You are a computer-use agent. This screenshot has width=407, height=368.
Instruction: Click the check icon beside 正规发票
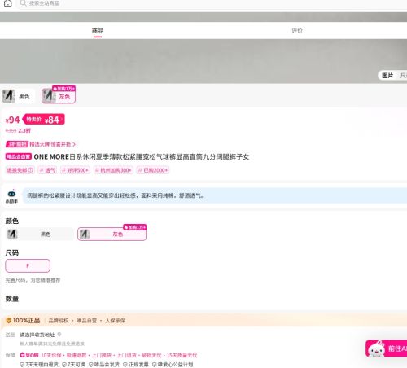tap(125, 365)
